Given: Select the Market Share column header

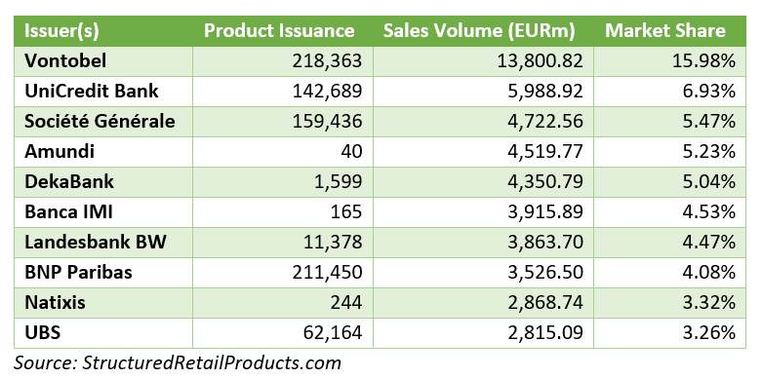Looking at the screenshot, I should pyautogui.click(x=669, y=31).
